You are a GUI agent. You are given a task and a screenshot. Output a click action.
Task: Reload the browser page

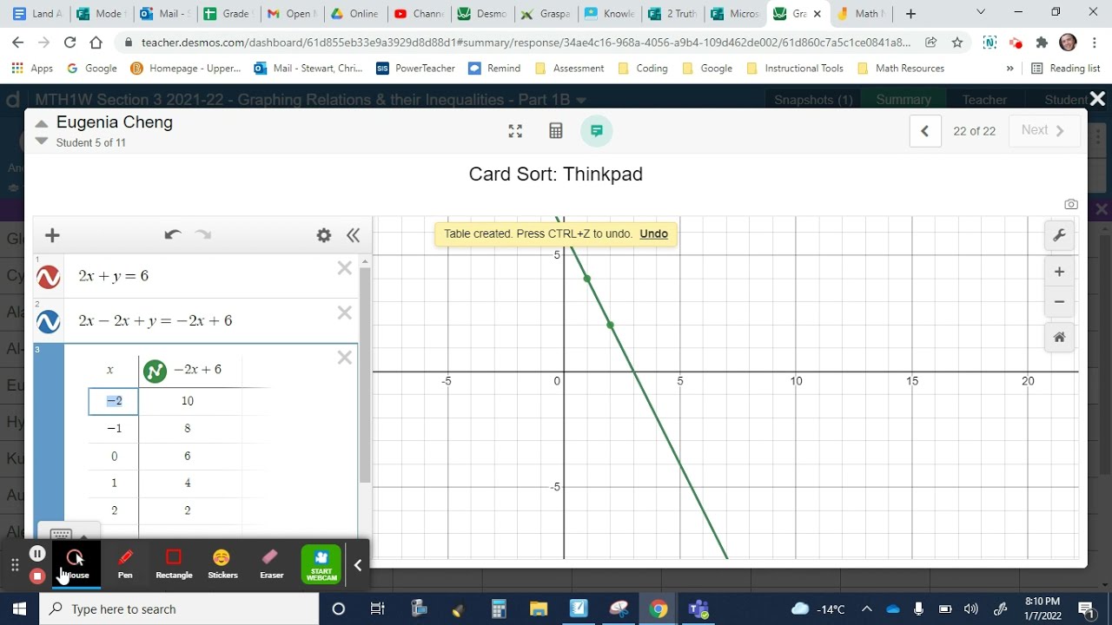point(70,42)
